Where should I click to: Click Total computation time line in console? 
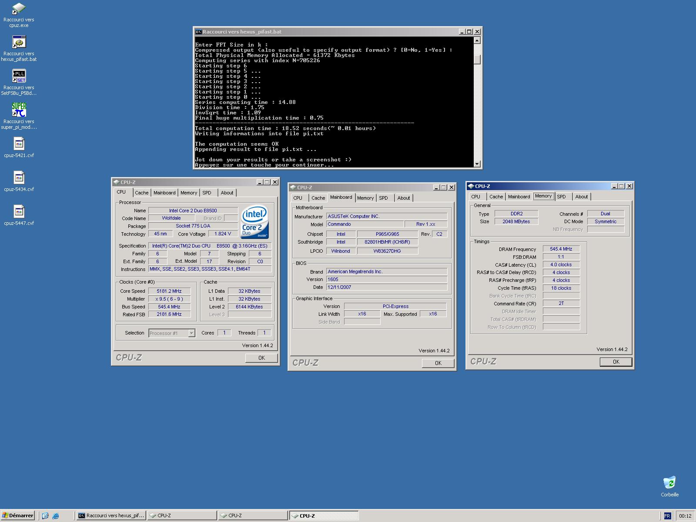285,128
